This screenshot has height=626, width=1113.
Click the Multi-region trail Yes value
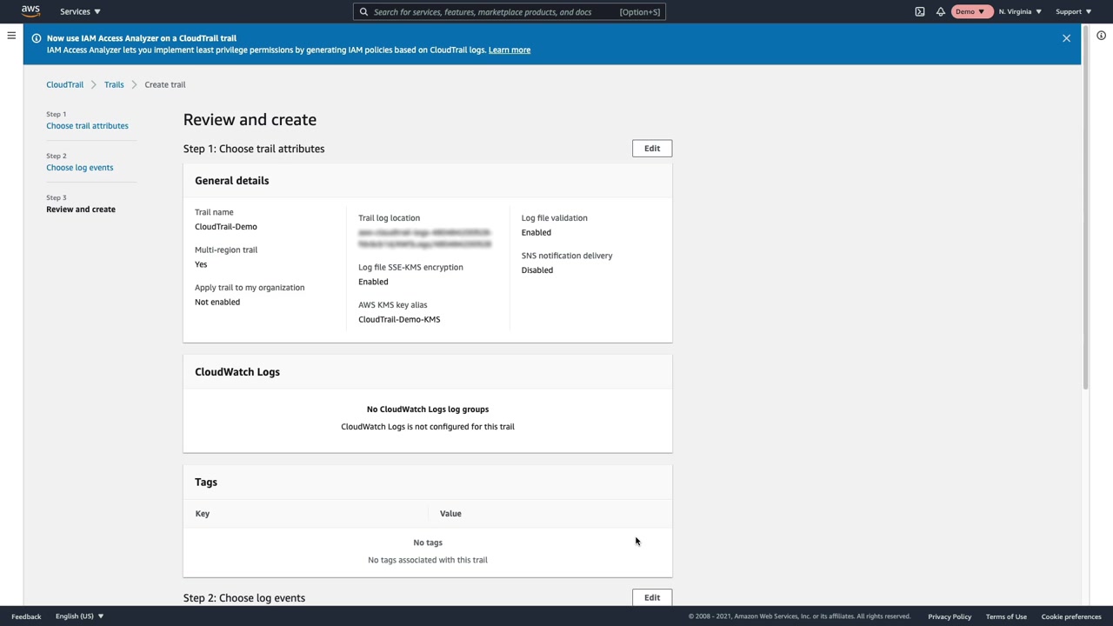(x=201, y=264)
